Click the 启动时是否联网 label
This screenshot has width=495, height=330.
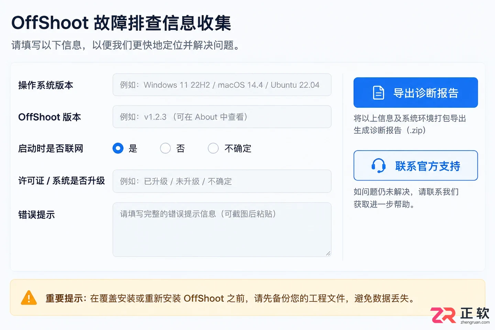(51, 148)
